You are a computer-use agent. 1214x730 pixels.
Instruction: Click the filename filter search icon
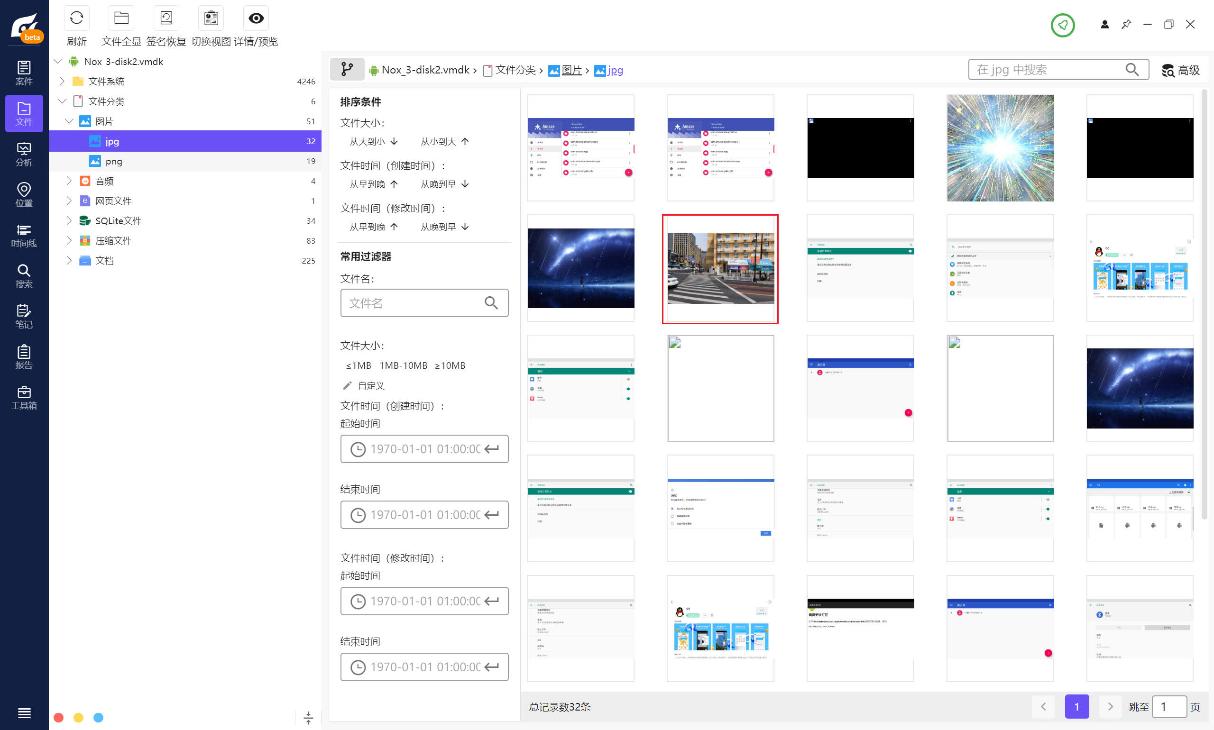tap(491, 302)
